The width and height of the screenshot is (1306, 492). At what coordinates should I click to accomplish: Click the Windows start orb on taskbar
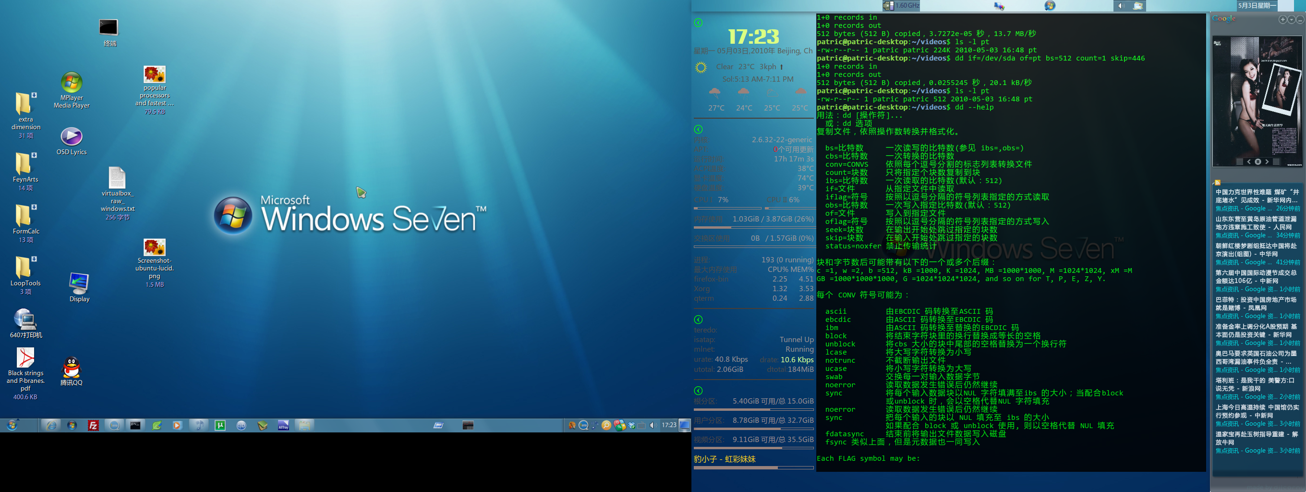pyautogui.click(x=12, y=426)
